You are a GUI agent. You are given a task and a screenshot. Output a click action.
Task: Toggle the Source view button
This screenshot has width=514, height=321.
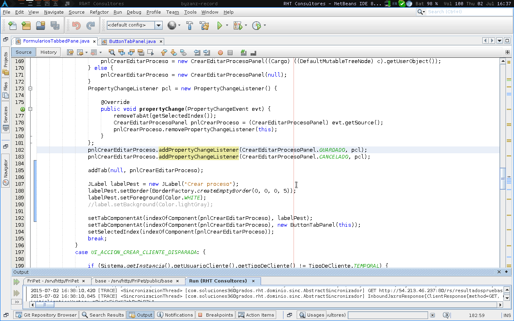tap(24, 52)
